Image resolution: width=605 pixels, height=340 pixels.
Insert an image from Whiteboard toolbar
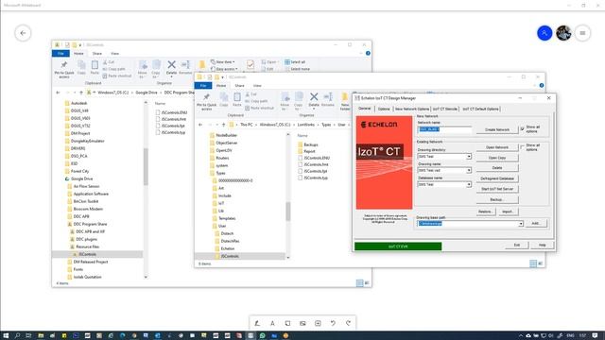(302, 323)
